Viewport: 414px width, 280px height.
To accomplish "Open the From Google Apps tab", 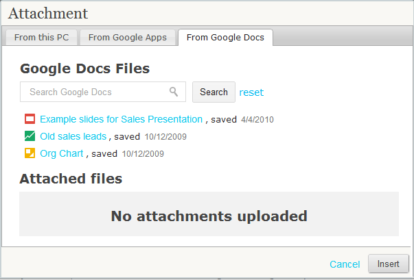I will pos(128,38).
